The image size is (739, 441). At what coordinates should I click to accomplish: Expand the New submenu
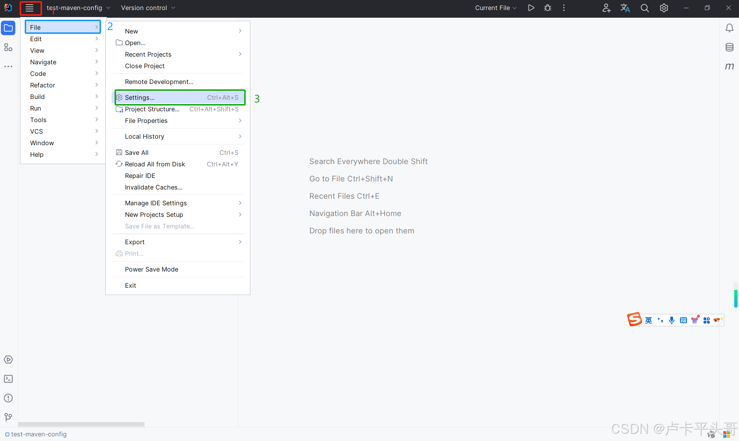point(178,31)
